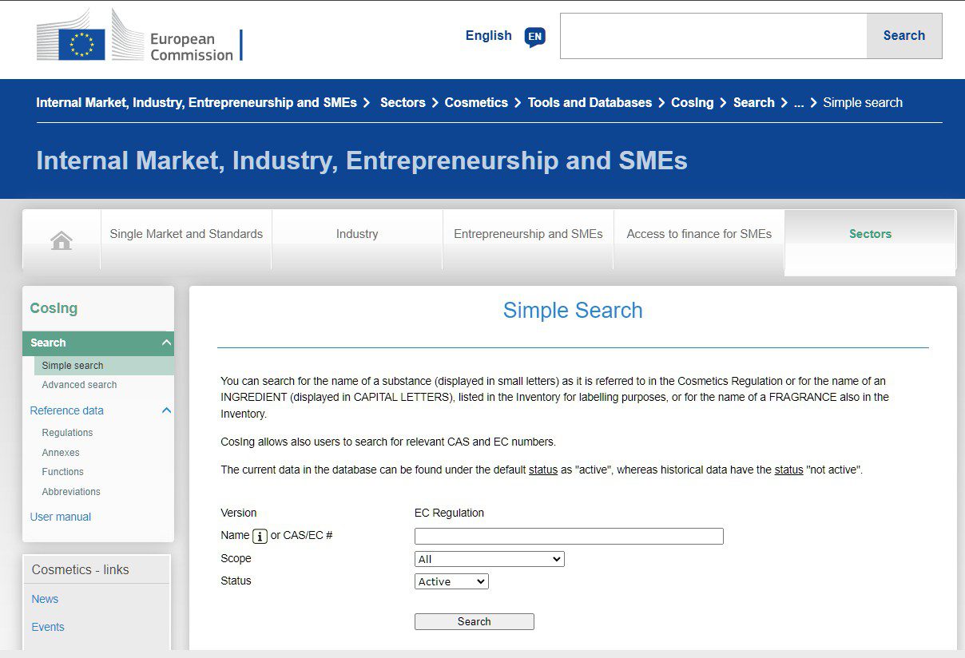
Task: Go to Cosmetics in the breadcrumb
Action: (476, 102)
